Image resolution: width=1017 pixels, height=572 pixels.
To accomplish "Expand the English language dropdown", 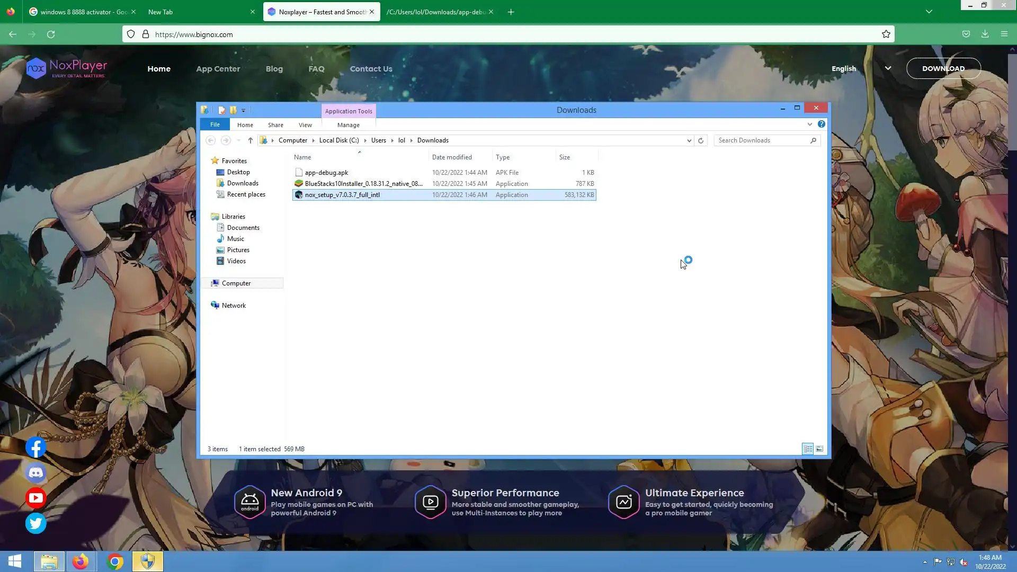I will [x=888, y=68].
